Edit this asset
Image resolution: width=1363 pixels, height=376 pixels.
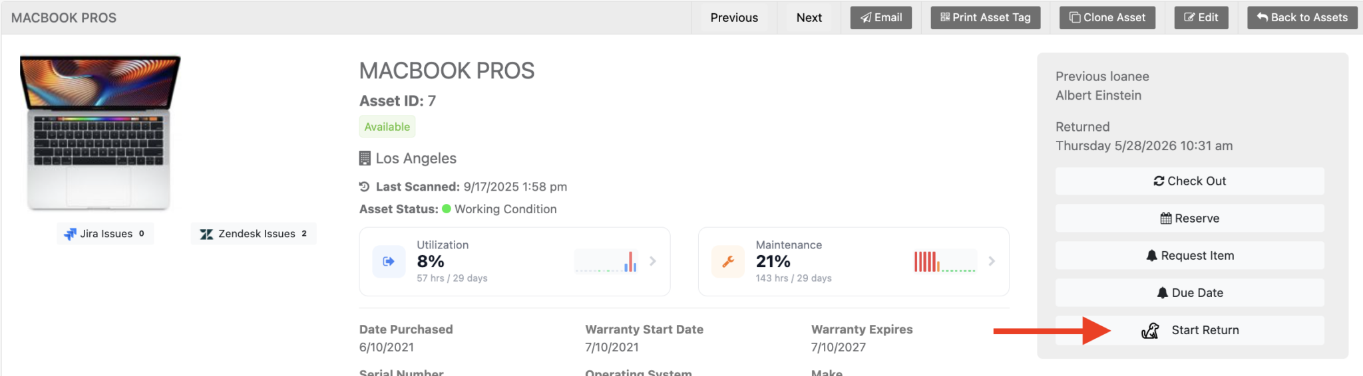point(1201,18)
